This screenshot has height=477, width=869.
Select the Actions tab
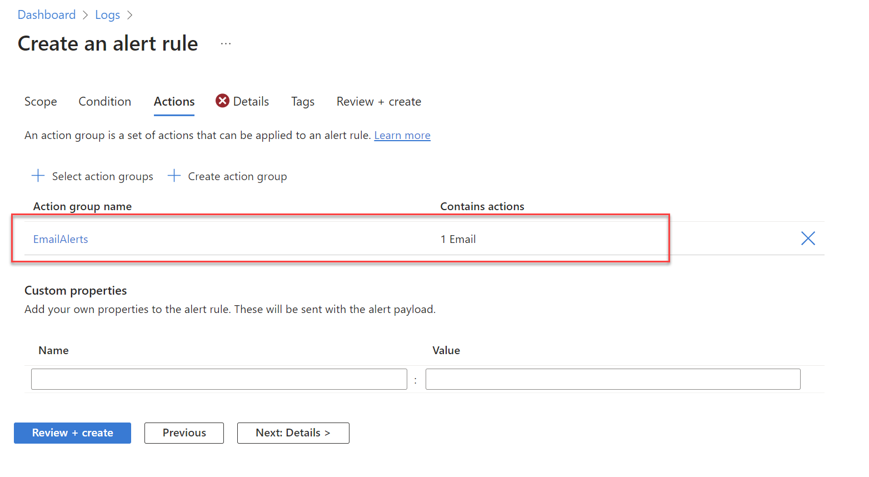coord(174,101)
